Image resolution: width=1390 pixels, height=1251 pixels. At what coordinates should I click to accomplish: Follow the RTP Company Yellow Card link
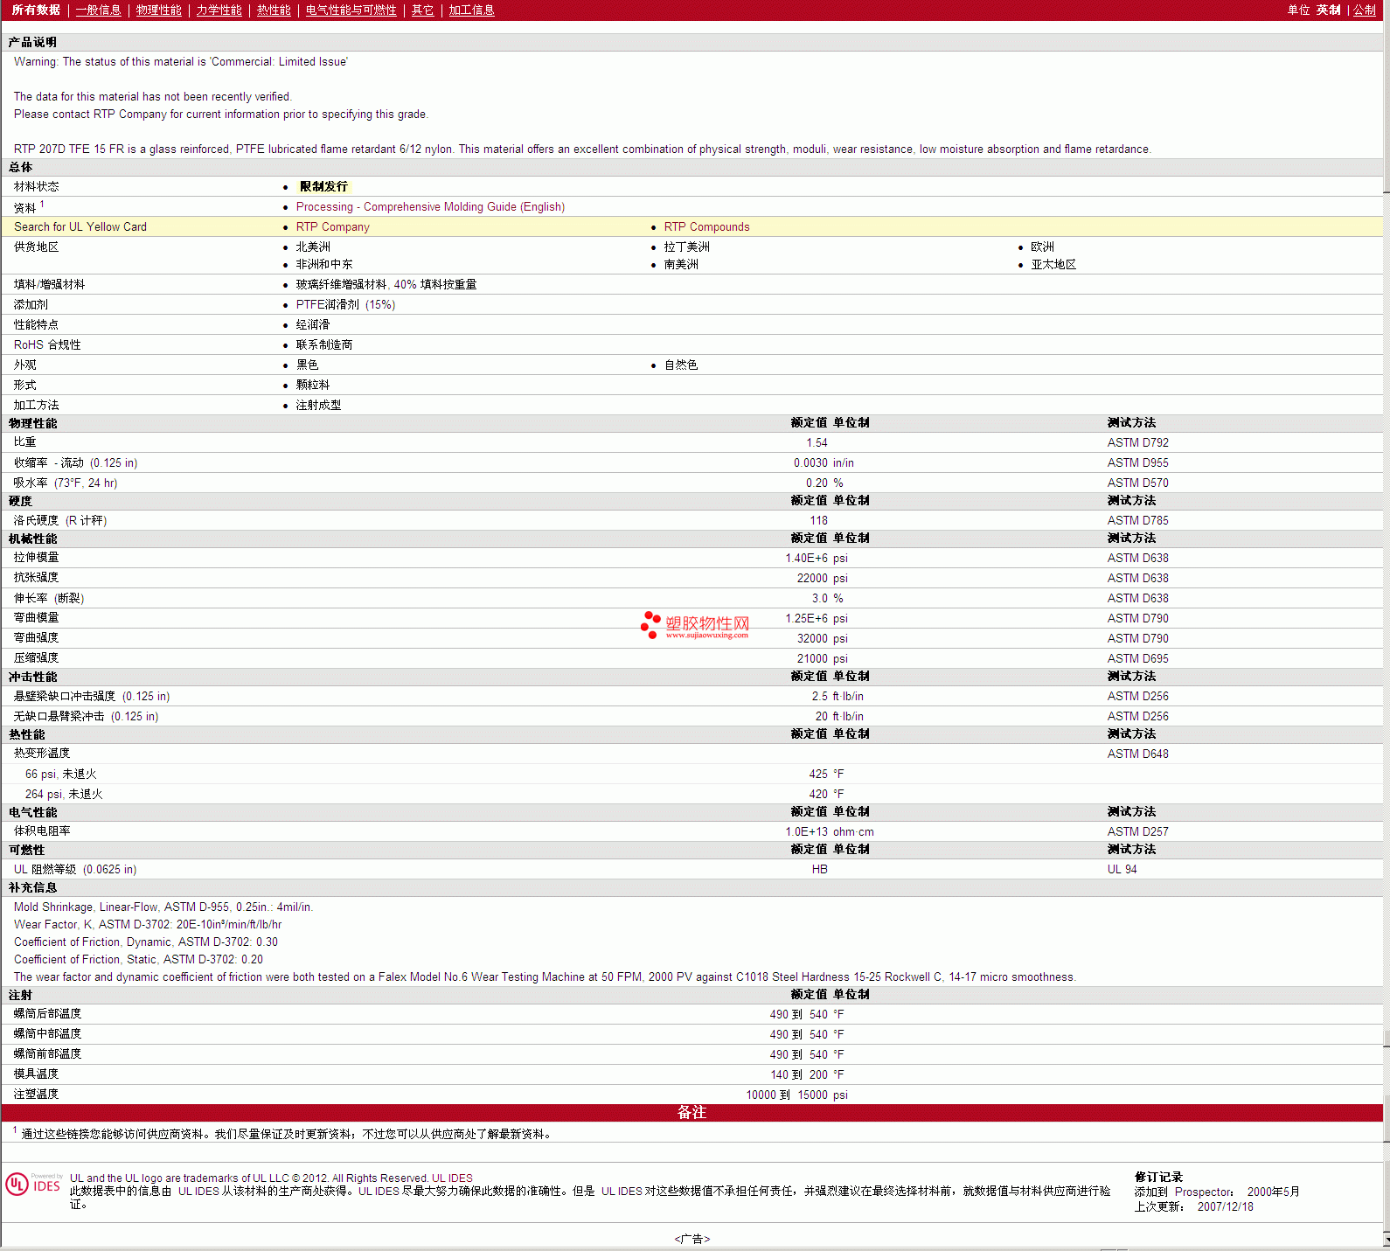[x=332, y=226]
